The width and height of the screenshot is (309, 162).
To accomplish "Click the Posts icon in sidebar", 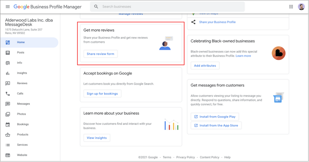I will point(8,53).
